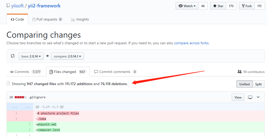Open the compare: 2.0.14.1 dropdown
This screenshot has height=137, width=267.
[67, 56]
